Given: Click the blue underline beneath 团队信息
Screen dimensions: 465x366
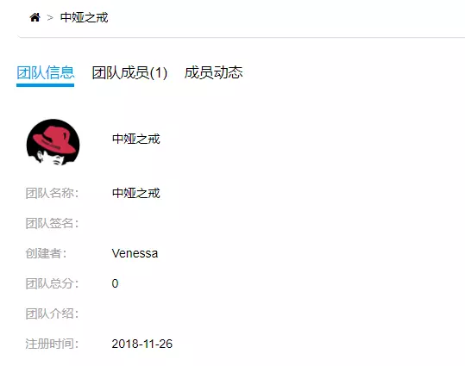Looking at the screenshot, I should coord(45,85).
